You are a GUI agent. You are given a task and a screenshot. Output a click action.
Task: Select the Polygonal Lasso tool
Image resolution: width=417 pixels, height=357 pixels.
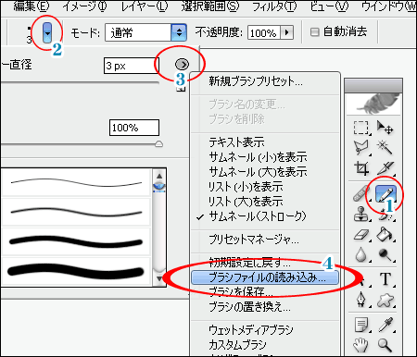pos(361,148)
